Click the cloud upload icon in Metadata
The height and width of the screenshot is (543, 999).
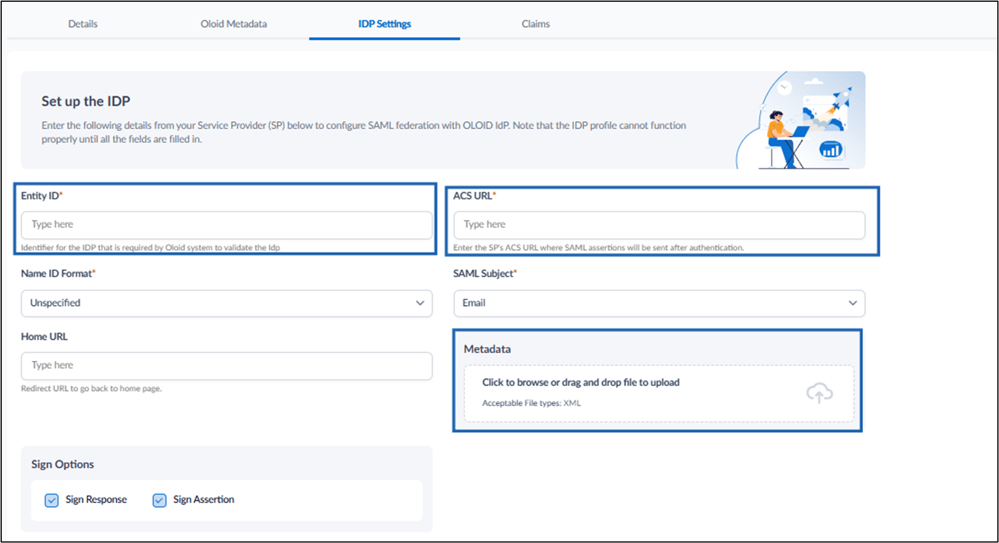819,393
